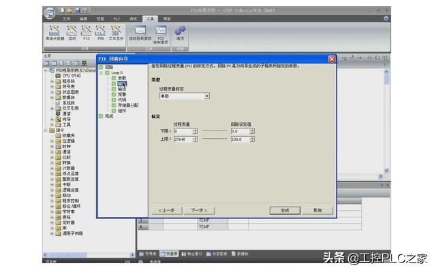Click the loop setpoint upper field 100.0
436x272 pixels.
click(240, 139)
